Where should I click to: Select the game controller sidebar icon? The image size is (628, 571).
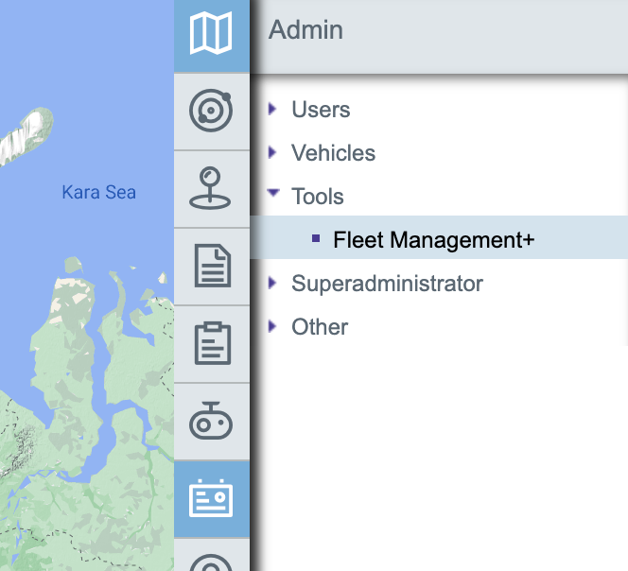[x=211, y=422]
